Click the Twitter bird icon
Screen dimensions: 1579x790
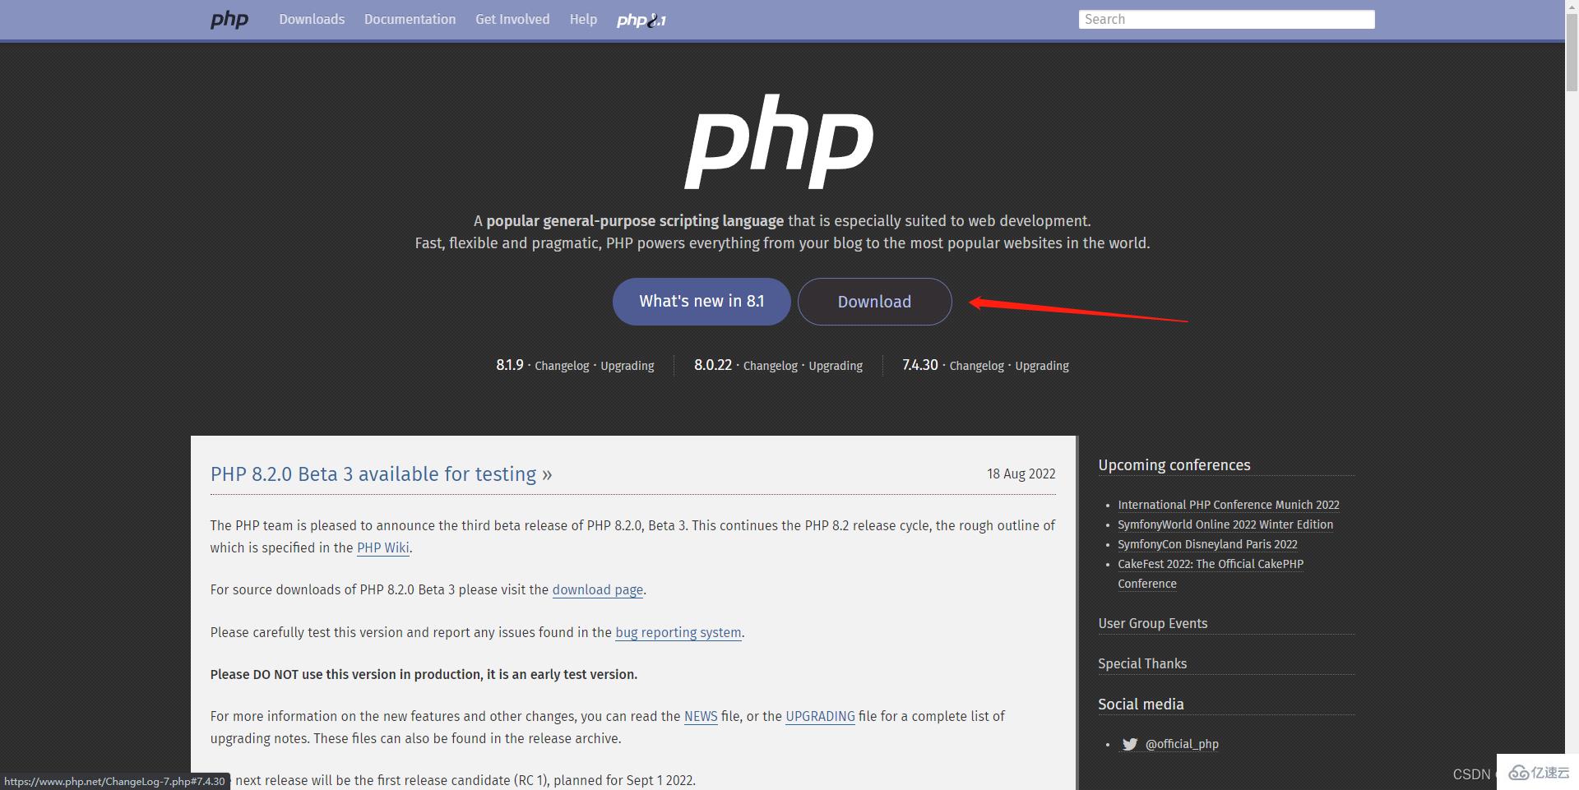1130,744
